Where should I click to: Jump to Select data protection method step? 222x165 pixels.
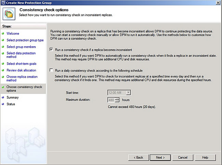[20, 55]
